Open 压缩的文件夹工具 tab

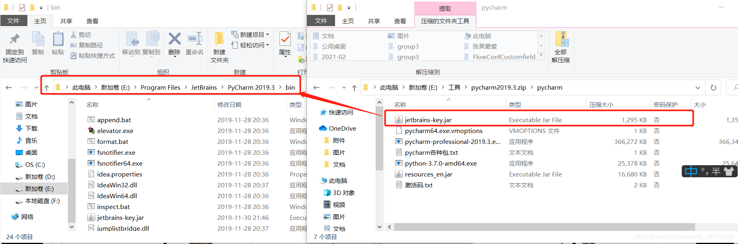(445, 21)
